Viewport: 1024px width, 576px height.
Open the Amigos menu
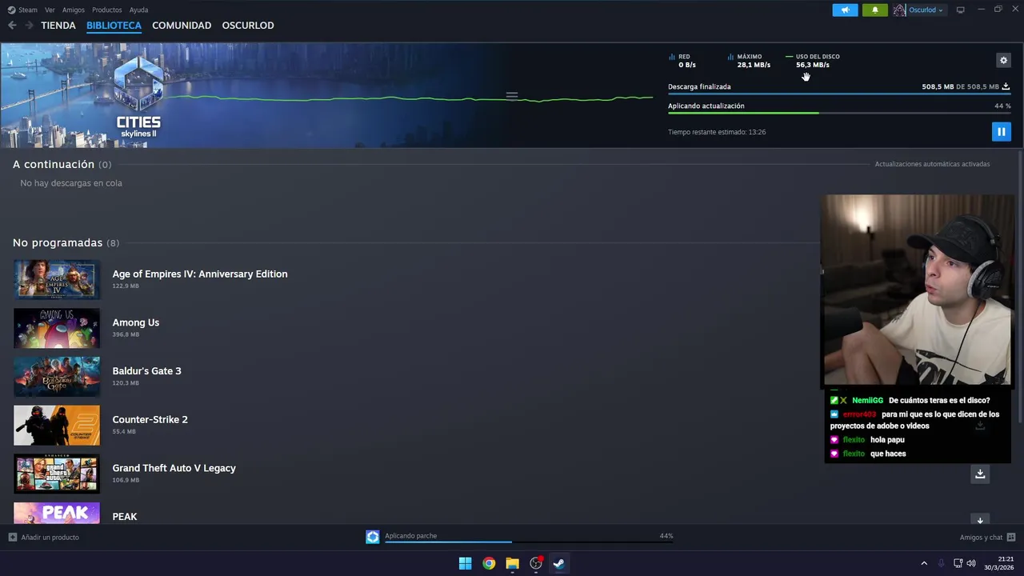point(74,10)
